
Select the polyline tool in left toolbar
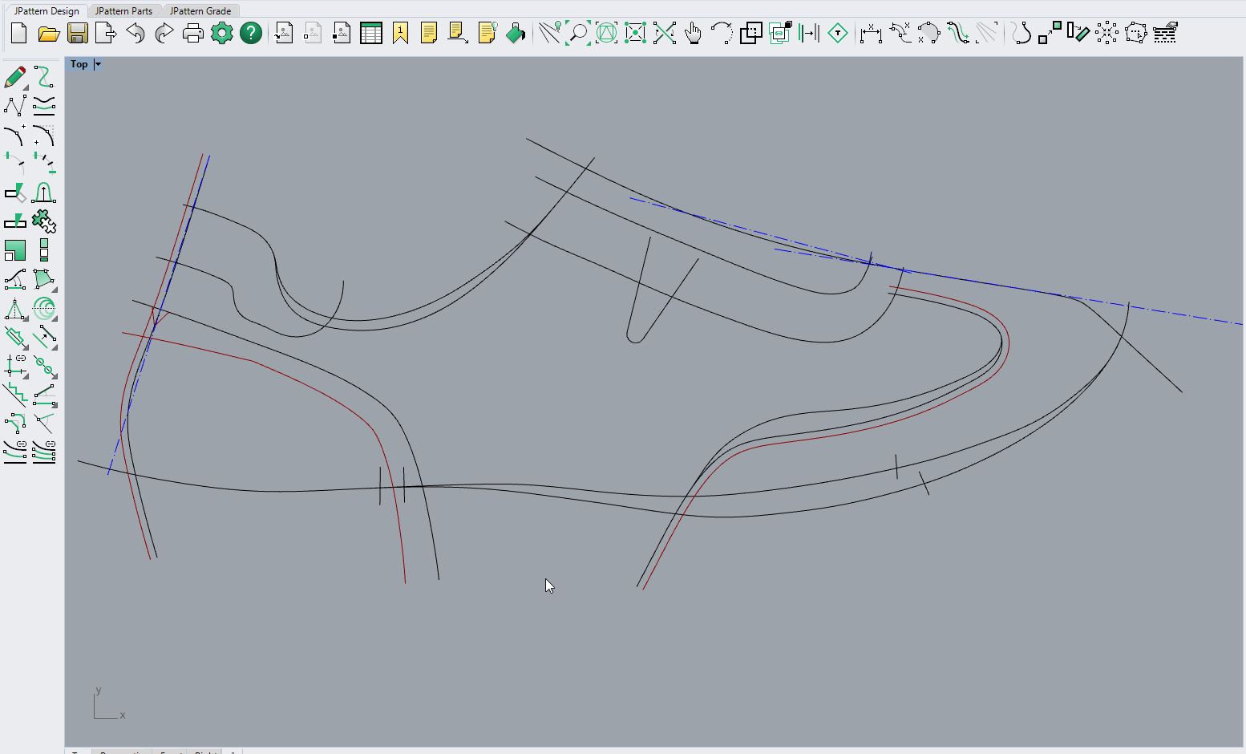[x=15, y=106]
